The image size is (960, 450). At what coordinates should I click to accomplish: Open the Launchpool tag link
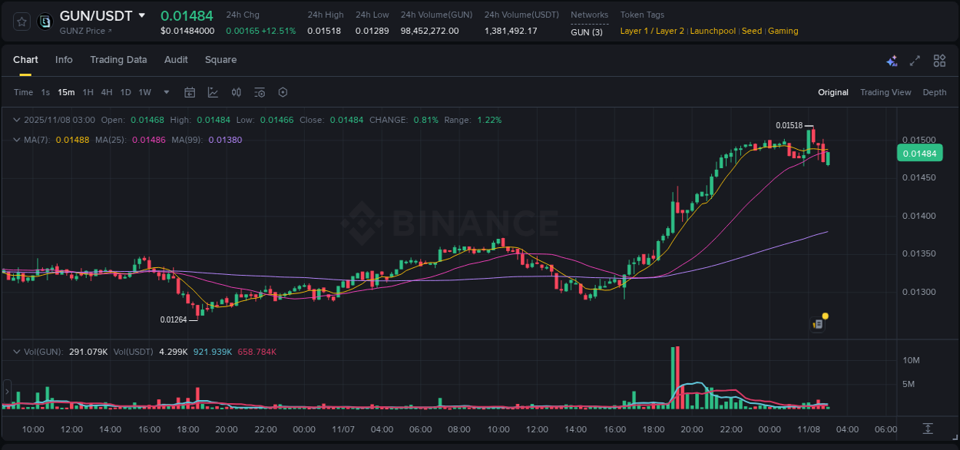click(713, 31)
